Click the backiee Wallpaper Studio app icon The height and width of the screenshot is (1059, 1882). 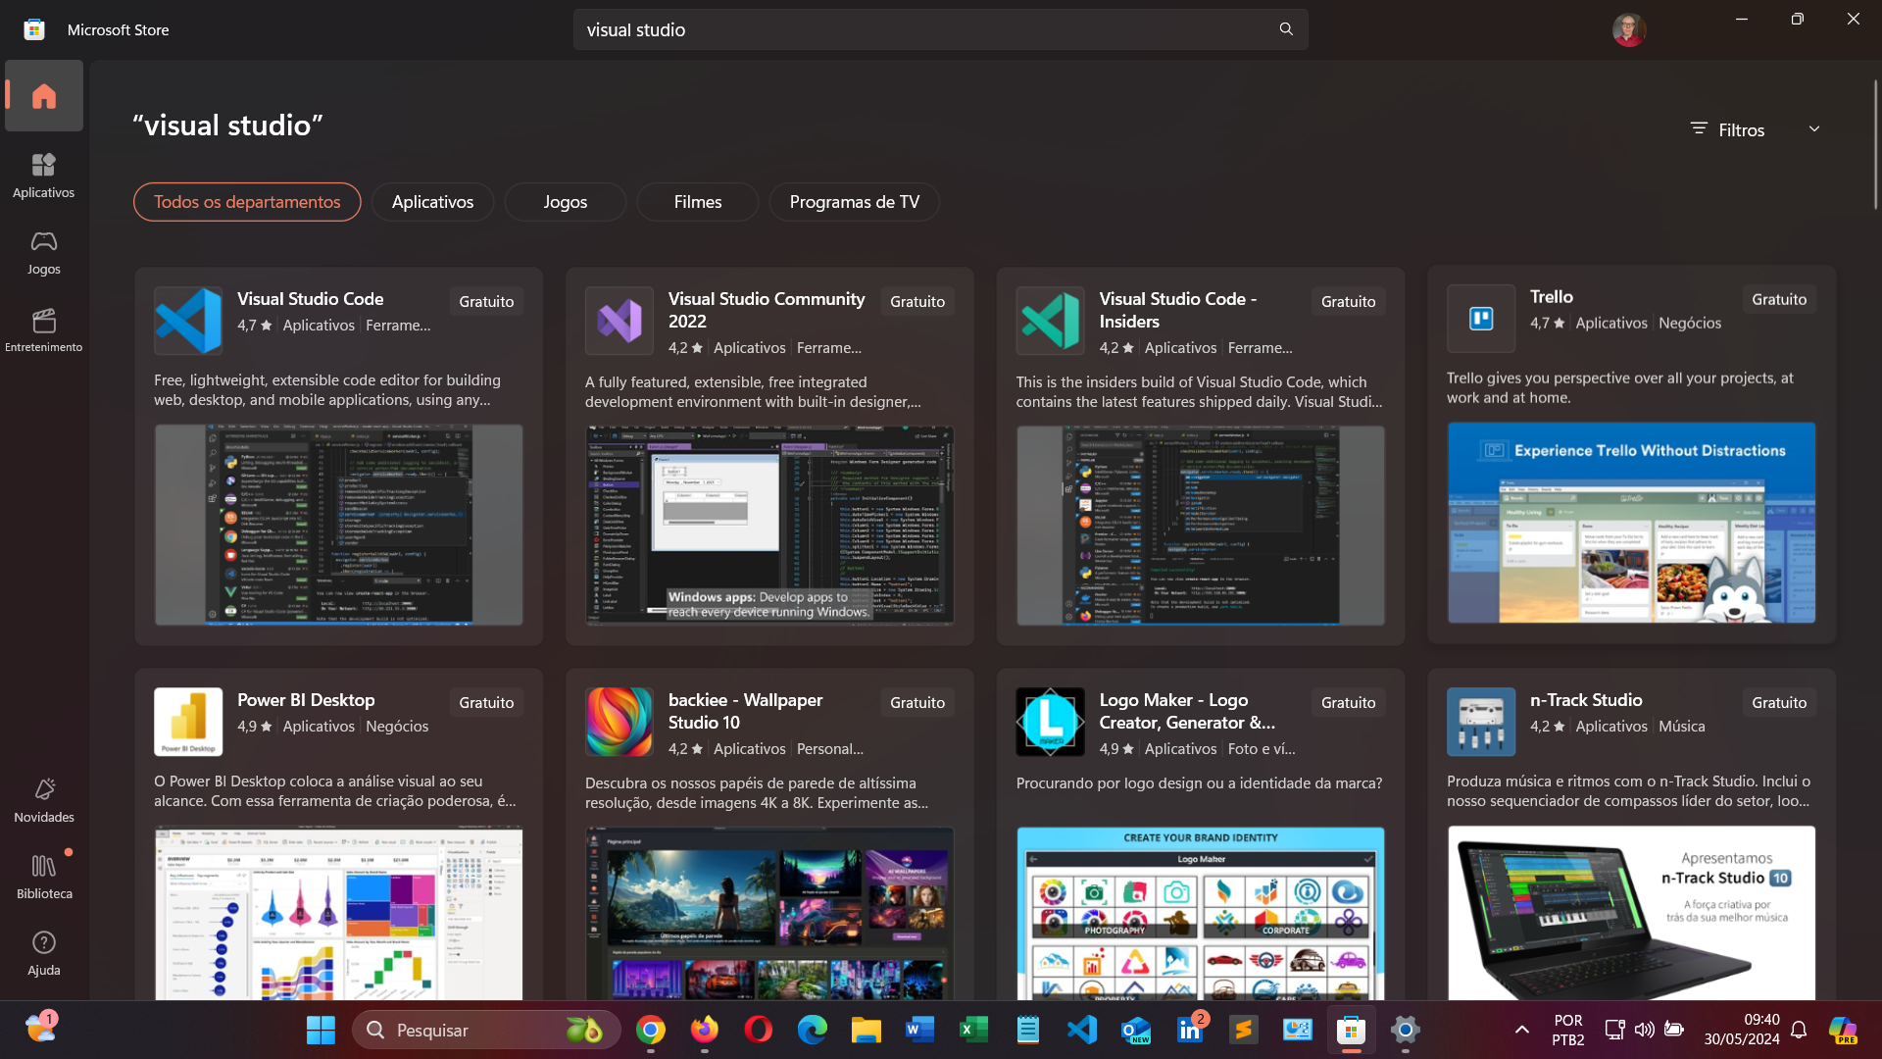[x=619, y=722]
